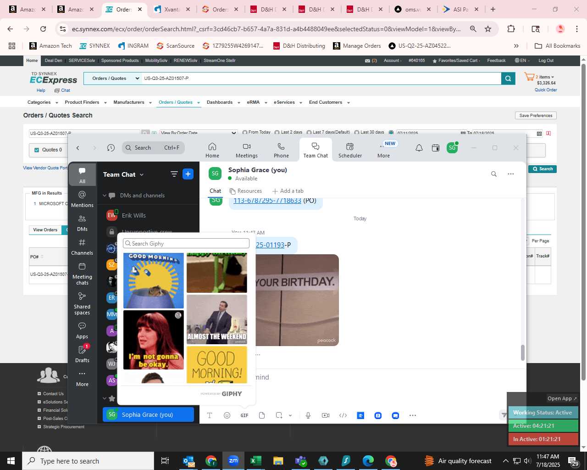Viewport: 587px width, 470px height.
Task: Go back in Zoom navigation
Action: coord(78,148)
